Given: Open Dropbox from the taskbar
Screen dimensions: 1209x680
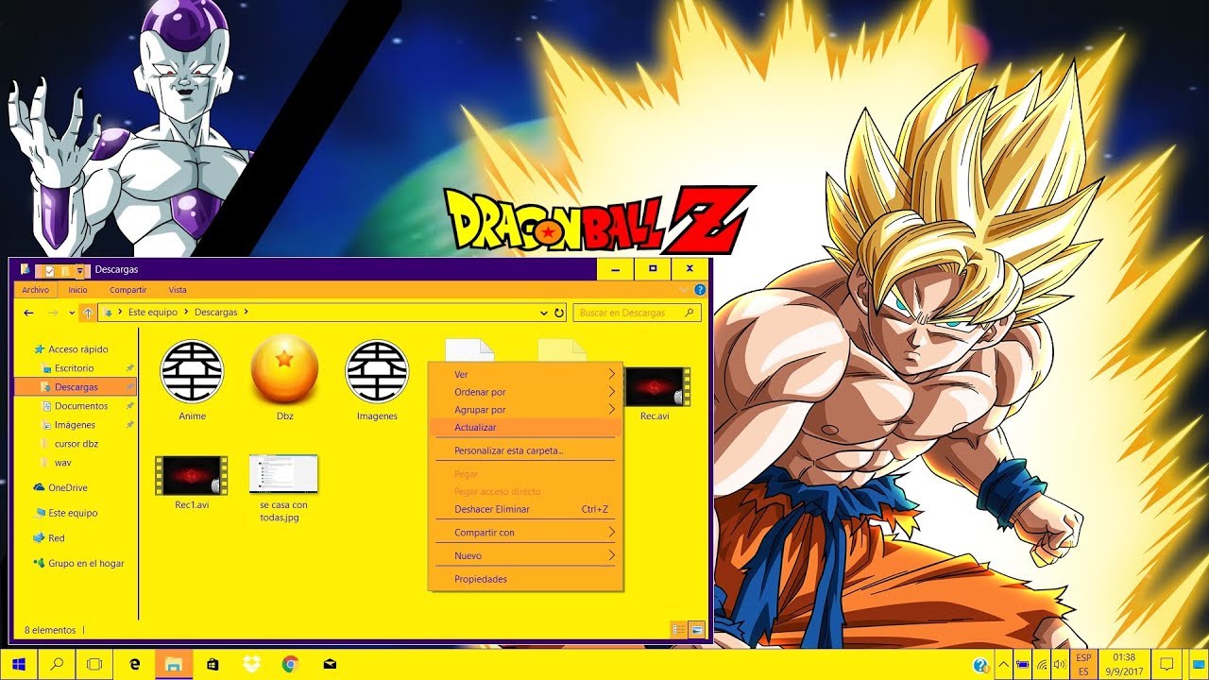Looking at the screenshot, I should click(251, 664).
